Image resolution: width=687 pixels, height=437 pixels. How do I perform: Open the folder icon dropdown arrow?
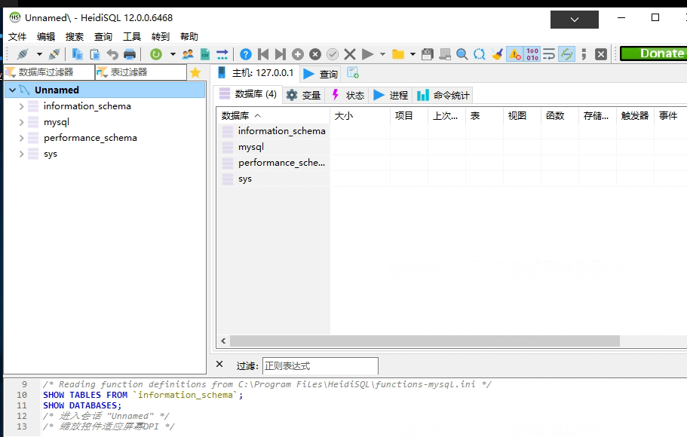[x=413, y=54]
